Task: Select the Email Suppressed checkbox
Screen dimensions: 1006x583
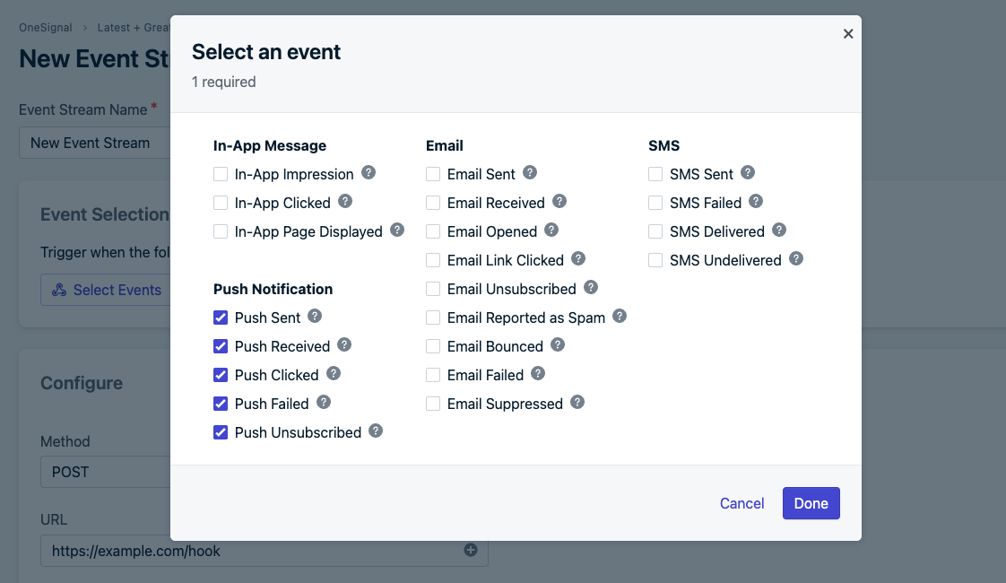Action: 433,404
